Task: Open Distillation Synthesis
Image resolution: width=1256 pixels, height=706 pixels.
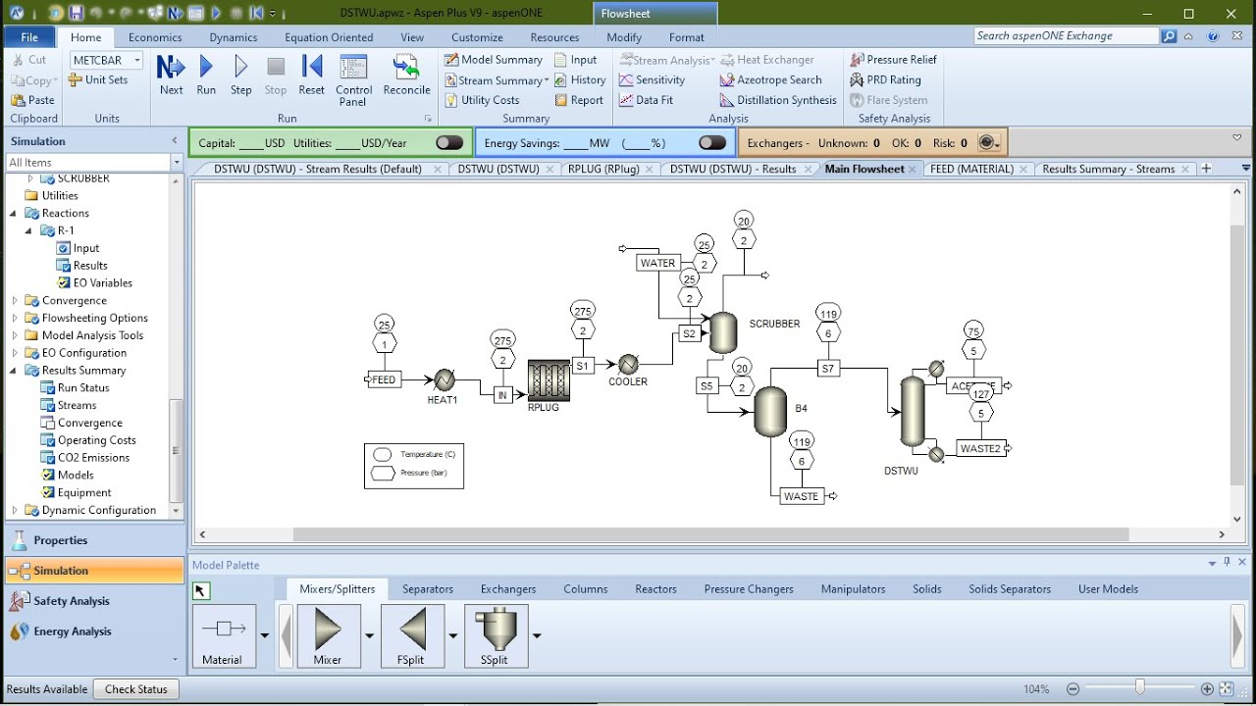Action: pos(778,100)
